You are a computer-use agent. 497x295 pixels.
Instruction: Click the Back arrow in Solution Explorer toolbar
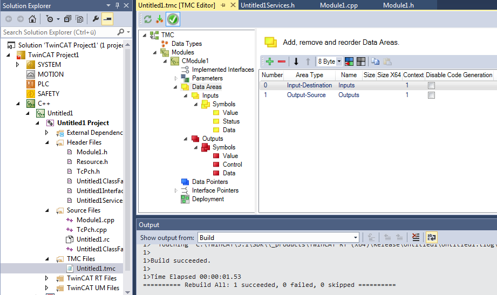9,19
